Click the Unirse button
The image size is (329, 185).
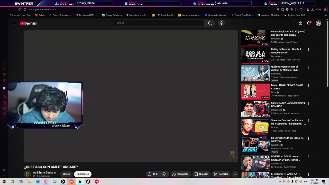66,174
